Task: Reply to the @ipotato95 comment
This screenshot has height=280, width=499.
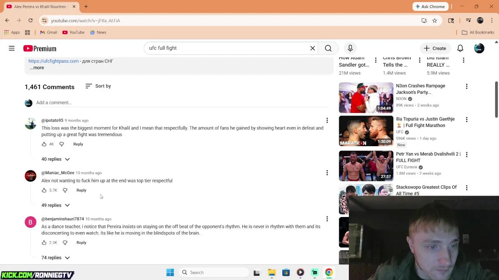Action: (78, 144)
